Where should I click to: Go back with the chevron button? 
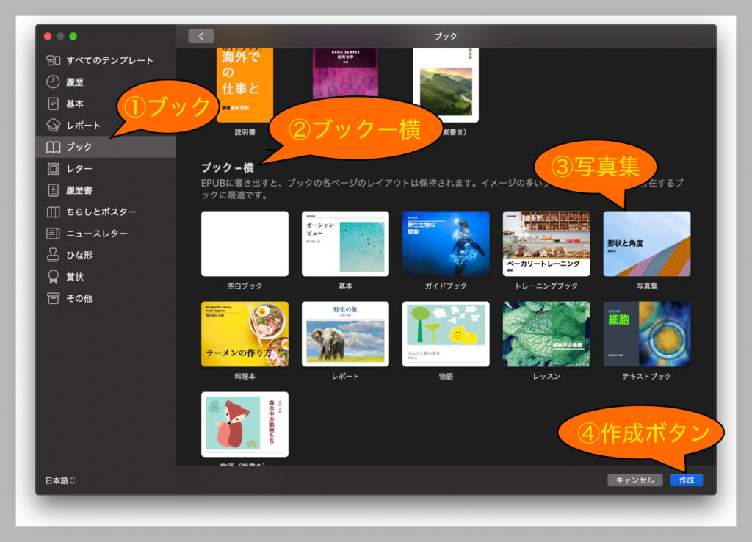tap(201, 36)
